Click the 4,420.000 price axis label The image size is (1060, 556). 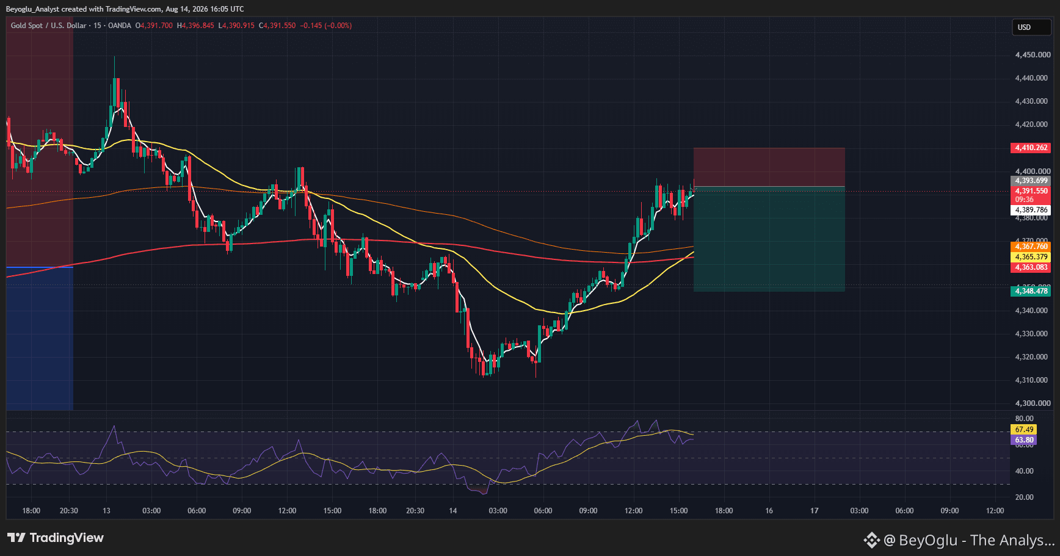[x=1031, y=125]
